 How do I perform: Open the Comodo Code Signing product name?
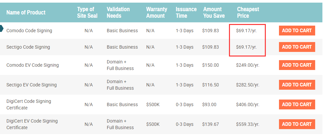point(29,31)
